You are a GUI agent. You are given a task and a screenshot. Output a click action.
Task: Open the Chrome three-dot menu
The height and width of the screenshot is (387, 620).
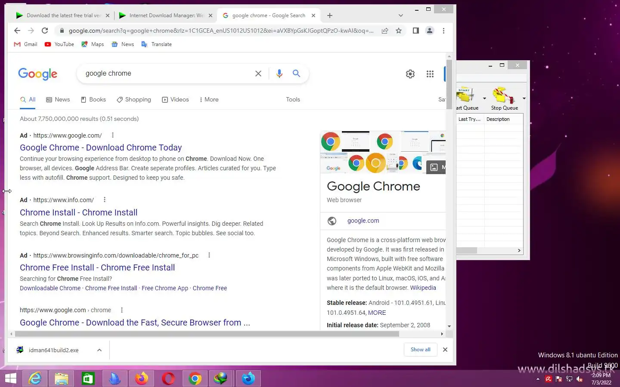(x=443, y=31)
